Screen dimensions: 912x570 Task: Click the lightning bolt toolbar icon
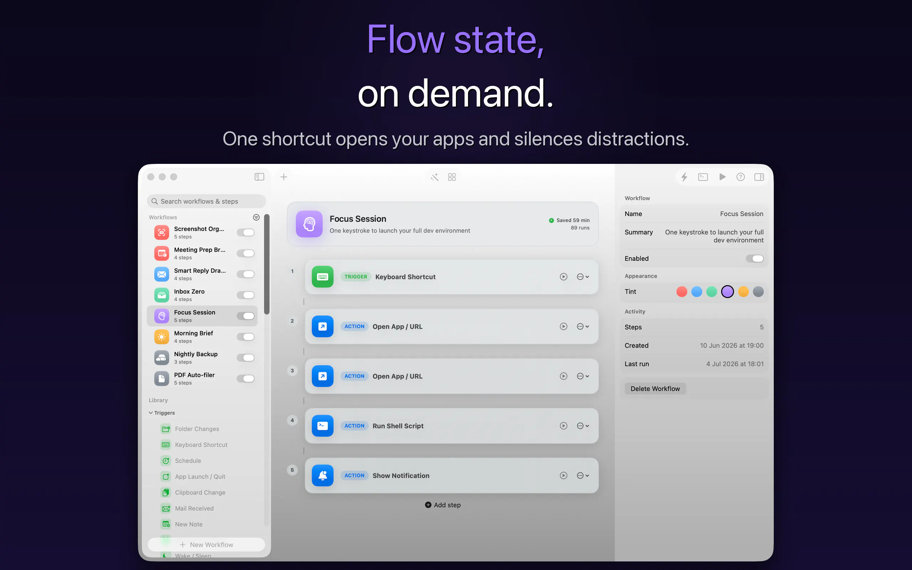tap(684, 177)
